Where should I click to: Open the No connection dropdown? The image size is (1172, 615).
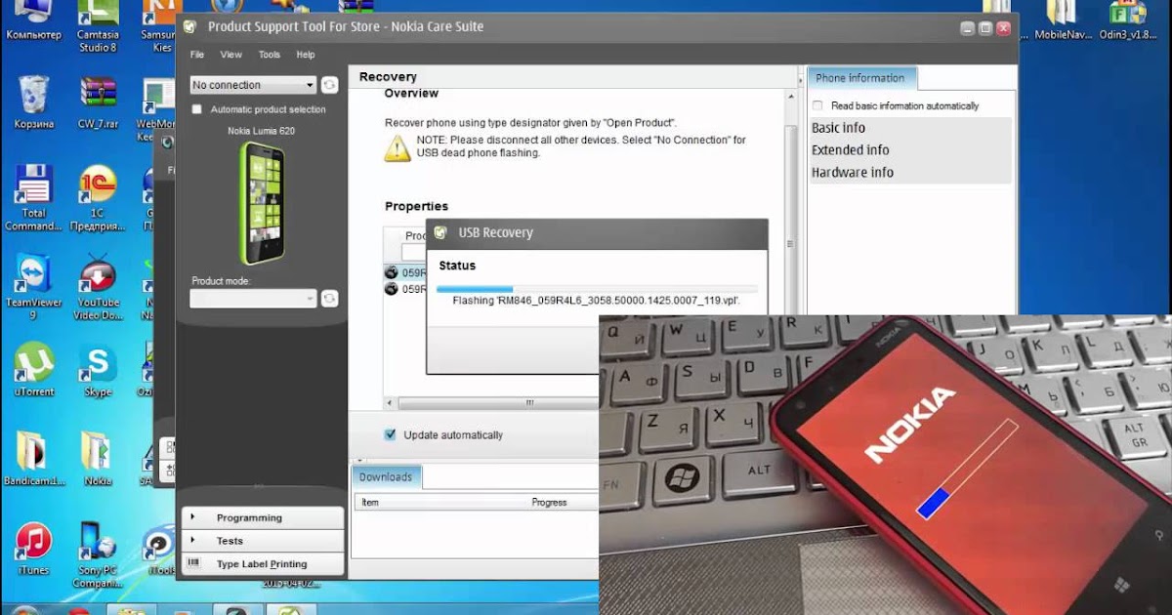coord(254,85)
